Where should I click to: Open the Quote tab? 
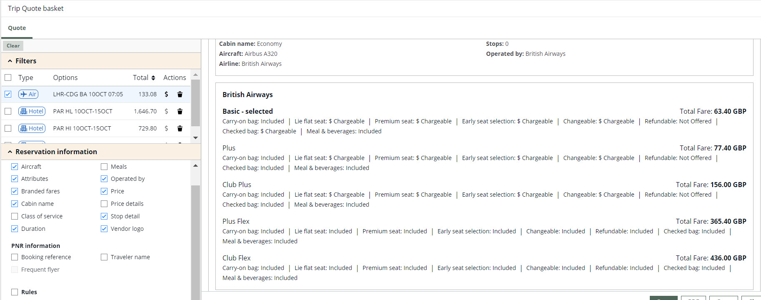click(x=17, y=28)
